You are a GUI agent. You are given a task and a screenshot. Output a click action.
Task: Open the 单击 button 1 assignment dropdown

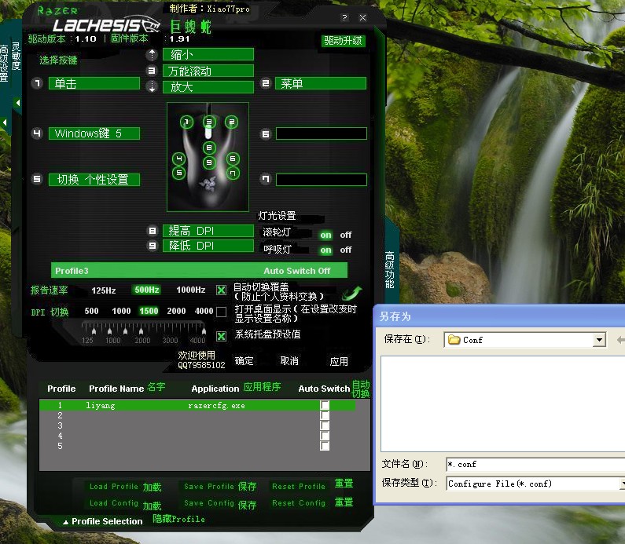[94, 83]
